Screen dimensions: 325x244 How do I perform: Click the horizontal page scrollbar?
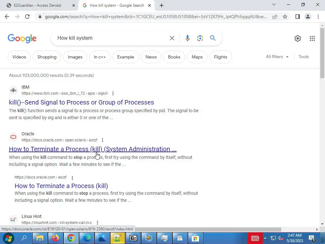point(209,229)
